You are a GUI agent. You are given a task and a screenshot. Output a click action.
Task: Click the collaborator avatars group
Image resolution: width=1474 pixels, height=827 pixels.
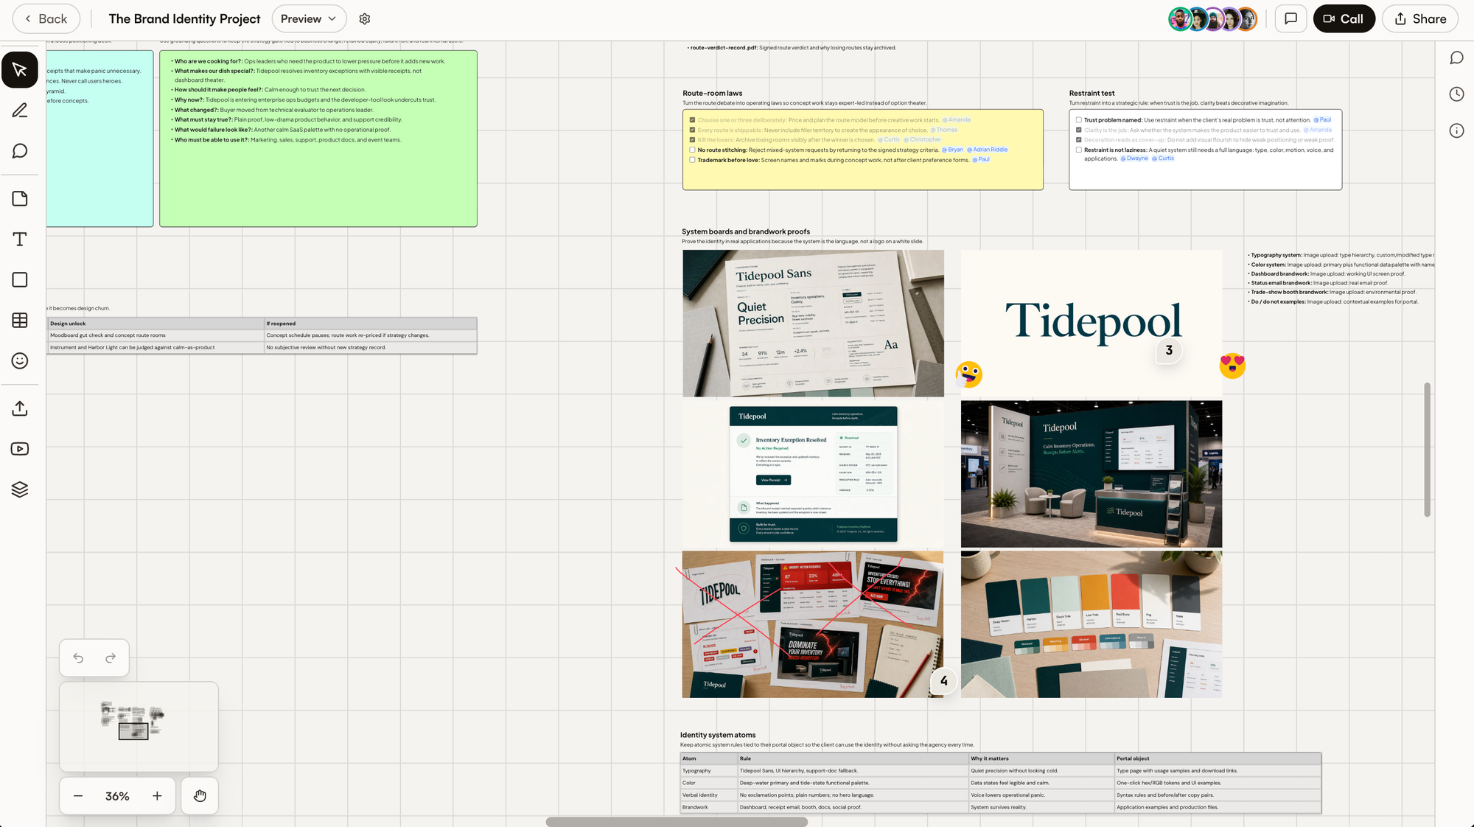[x=1212, y=19]
